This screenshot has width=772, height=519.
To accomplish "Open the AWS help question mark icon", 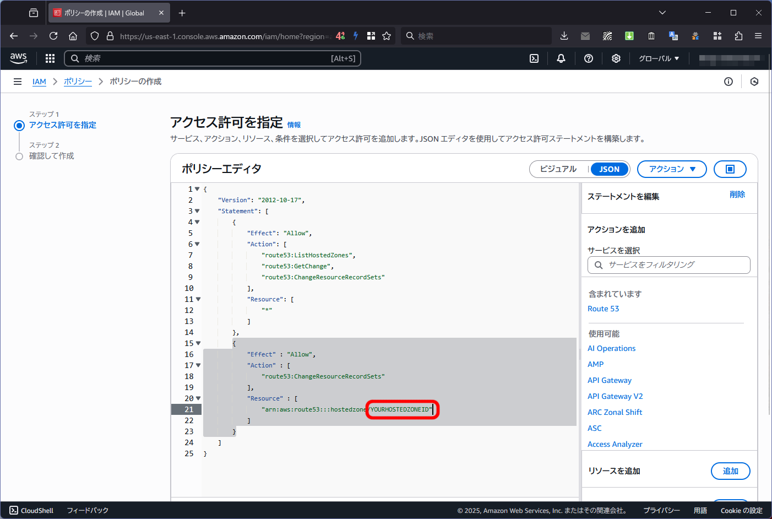I will coord(589,58).
